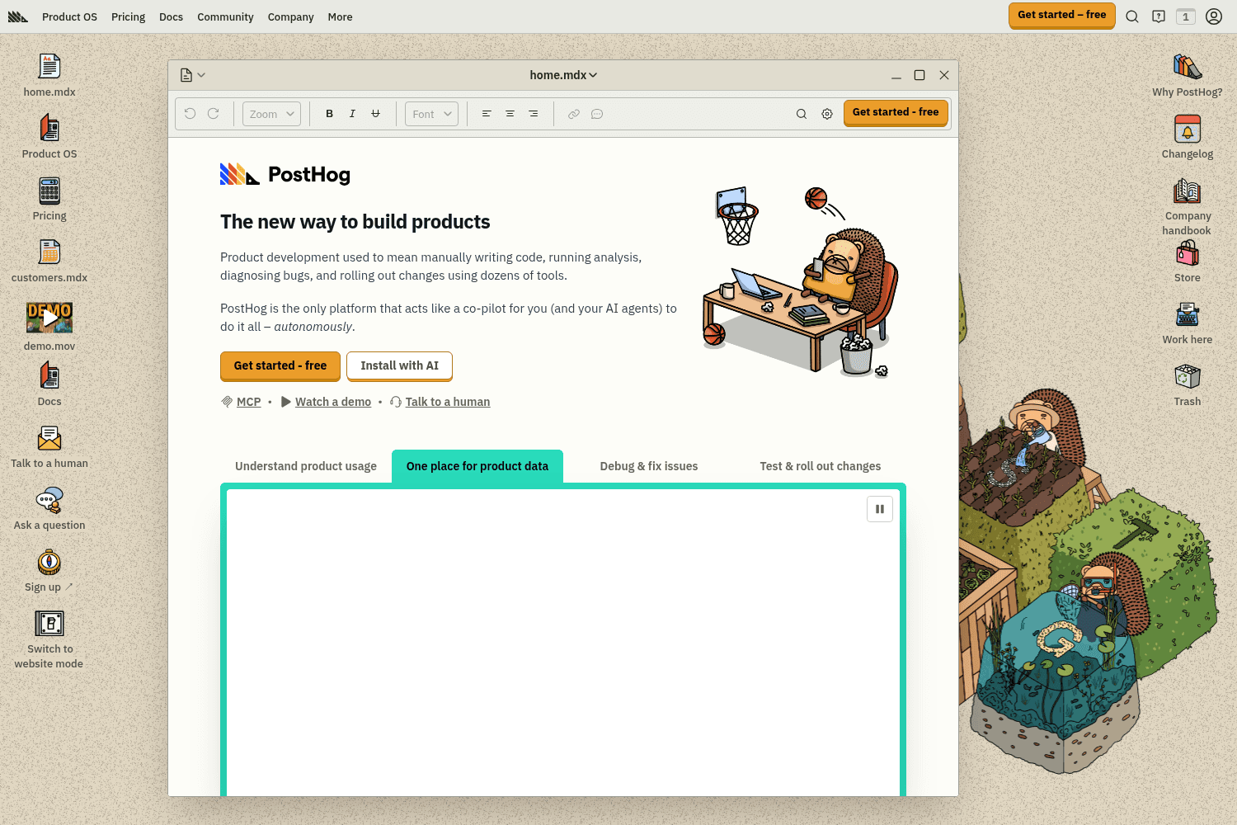Open the Docs menu item

(171, 16)
